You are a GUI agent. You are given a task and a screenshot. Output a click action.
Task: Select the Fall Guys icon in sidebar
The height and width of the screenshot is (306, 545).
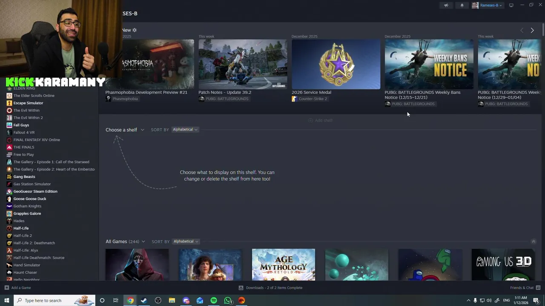pyautogui.click(x=9, y=125)
